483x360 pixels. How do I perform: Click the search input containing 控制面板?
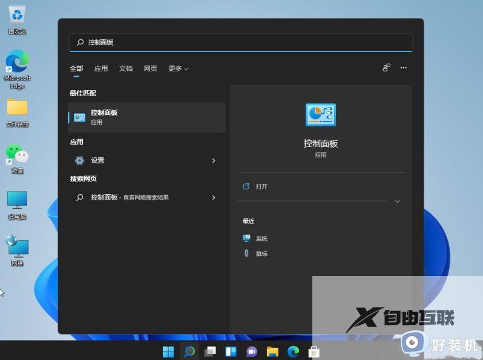click(x=241, y=42)
